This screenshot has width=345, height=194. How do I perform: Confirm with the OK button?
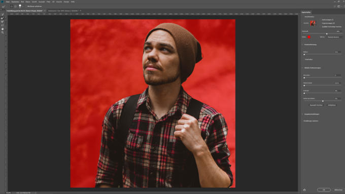coord(324,190)
